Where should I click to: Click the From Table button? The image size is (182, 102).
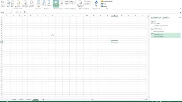pos(38,4)
